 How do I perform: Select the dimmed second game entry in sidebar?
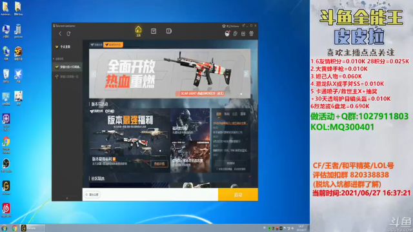pyautogui.click(x=68, y=77)
